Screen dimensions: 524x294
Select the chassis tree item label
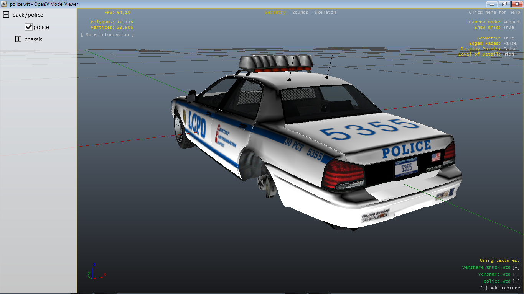pyautogui.click(x=33, y=39)
